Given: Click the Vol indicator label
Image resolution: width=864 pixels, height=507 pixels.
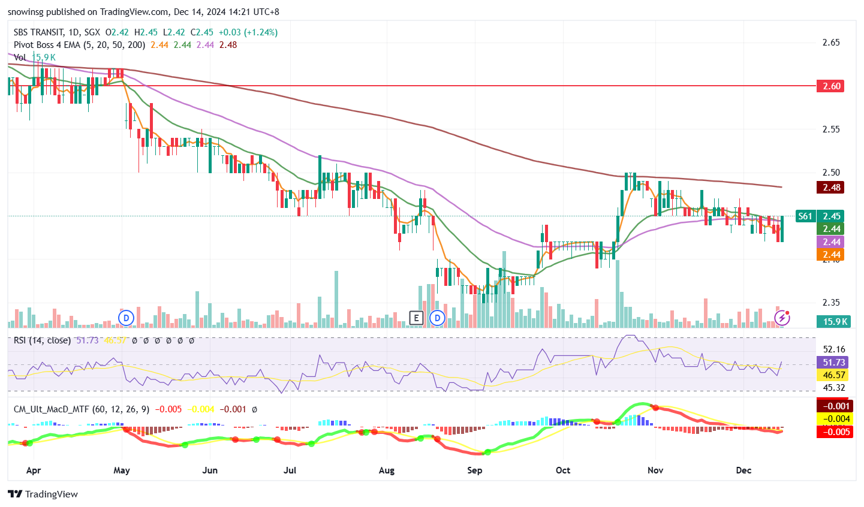Looking at the screenshot, I should coord(20,58).
